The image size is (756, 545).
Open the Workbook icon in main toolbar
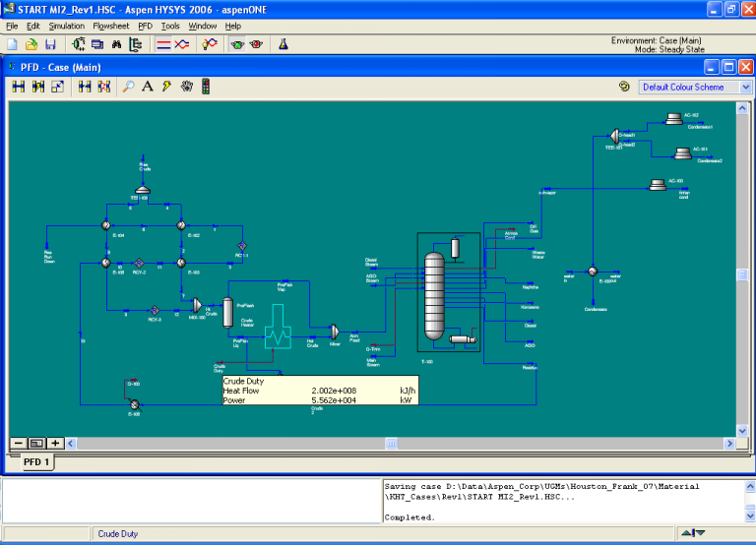pos(97,44)
